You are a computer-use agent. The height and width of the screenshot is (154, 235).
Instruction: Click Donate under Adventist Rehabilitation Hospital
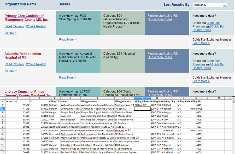click(10, 71)
